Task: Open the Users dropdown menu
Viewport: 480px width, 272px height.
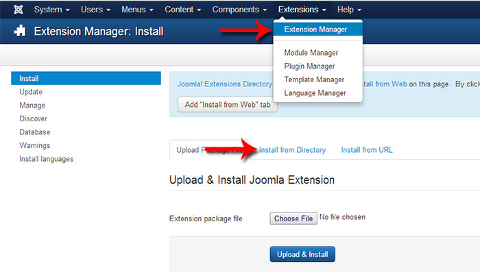Action: tap(95, 10)
